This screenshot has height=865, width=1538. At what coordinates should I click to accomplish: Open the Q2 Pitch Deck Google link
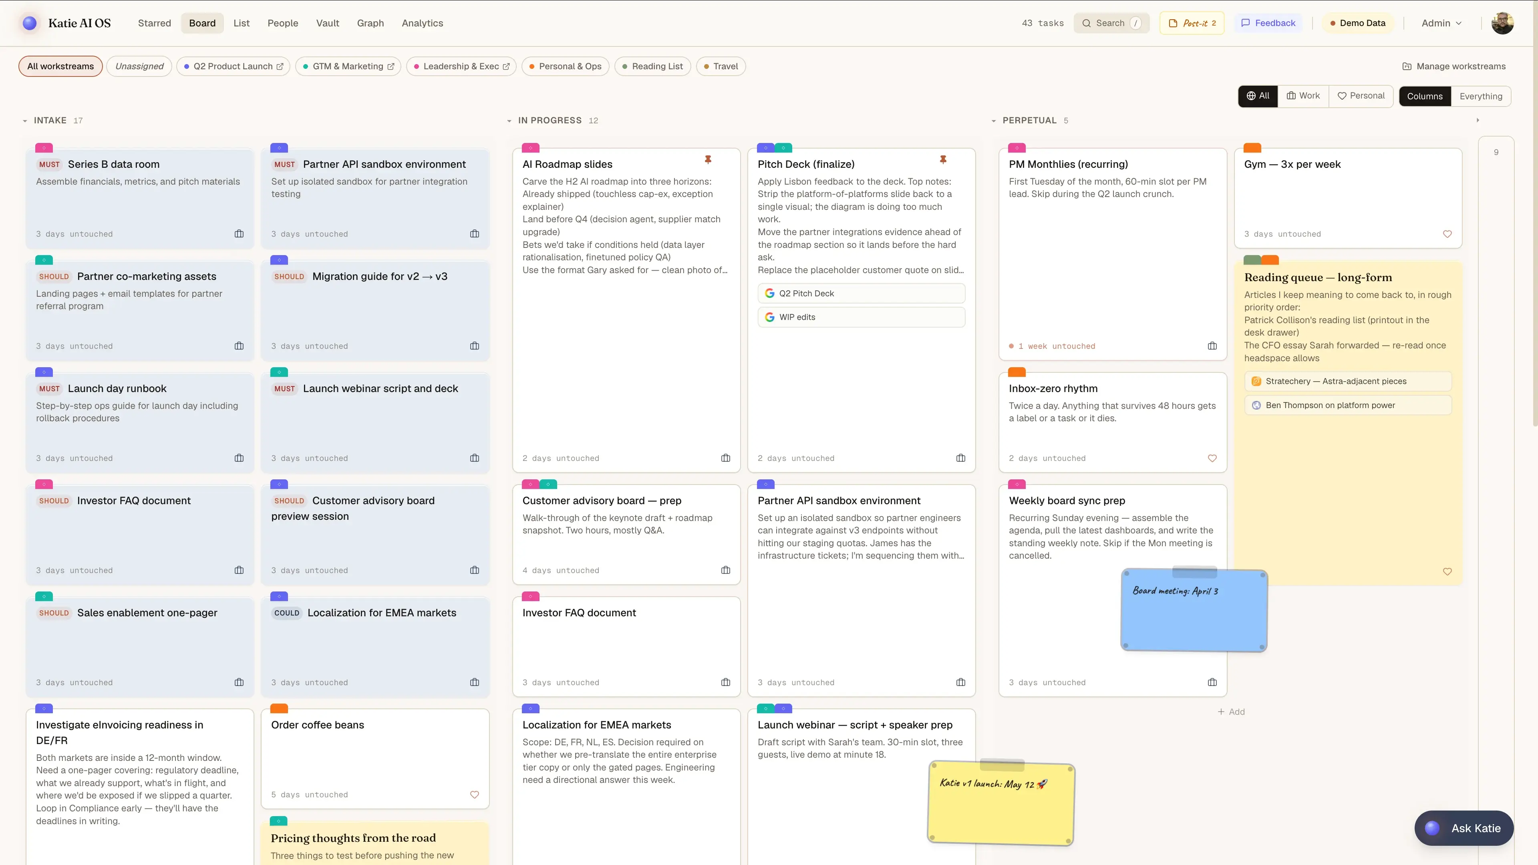click(x=862, y=293)
